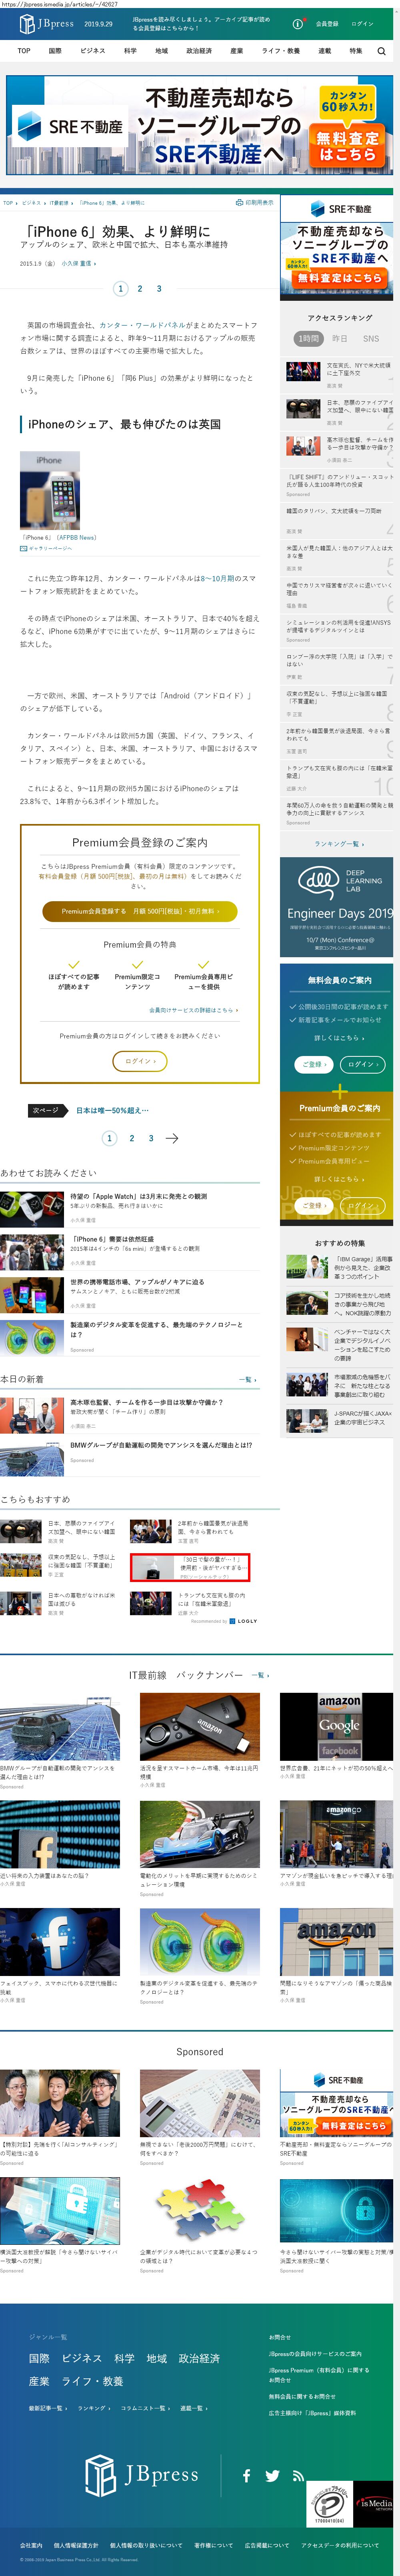
Task: Go to page 2 in bottom pagination
Action: tap(132, 1138)
